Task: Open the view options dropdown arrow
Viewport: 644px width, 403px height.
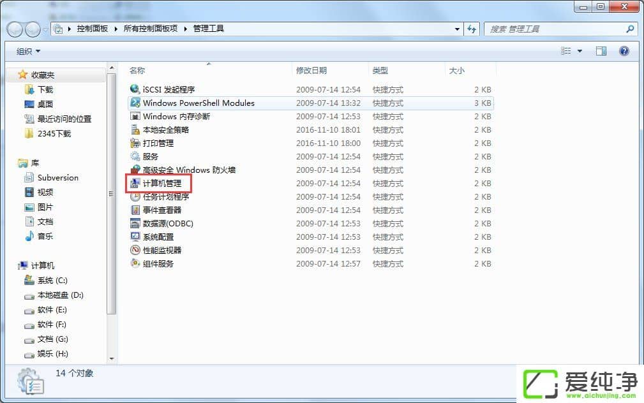Action: (x=580, y=51)
